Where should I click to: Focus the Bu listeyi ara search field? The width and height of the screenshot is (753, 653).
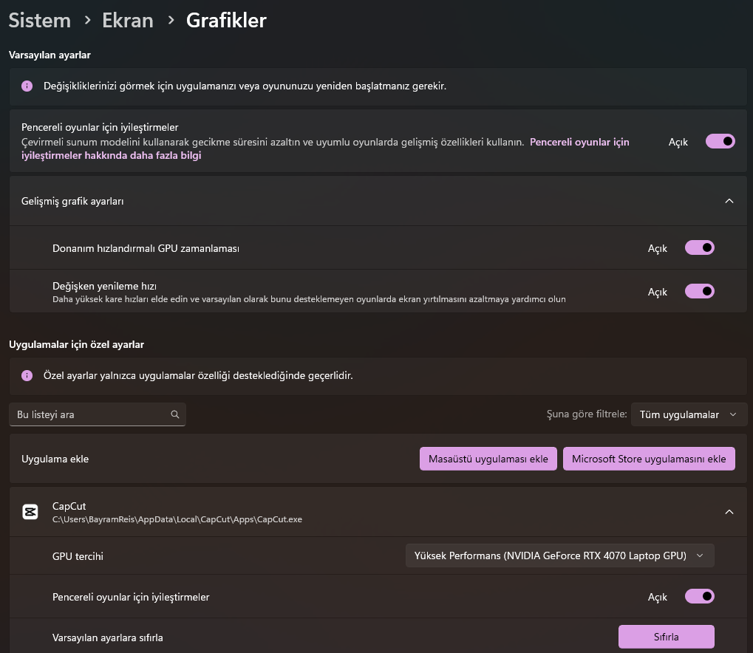[98, 414]
